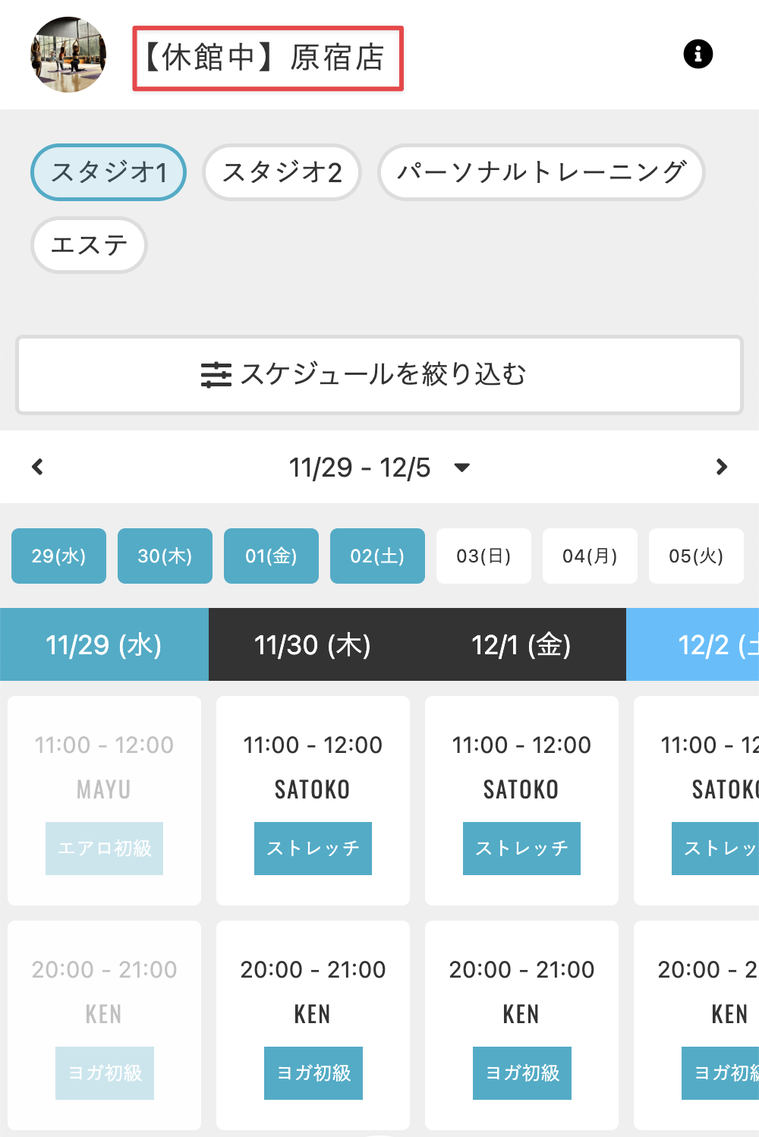
Task: Select the エステ tab
Action: (89, 245)
